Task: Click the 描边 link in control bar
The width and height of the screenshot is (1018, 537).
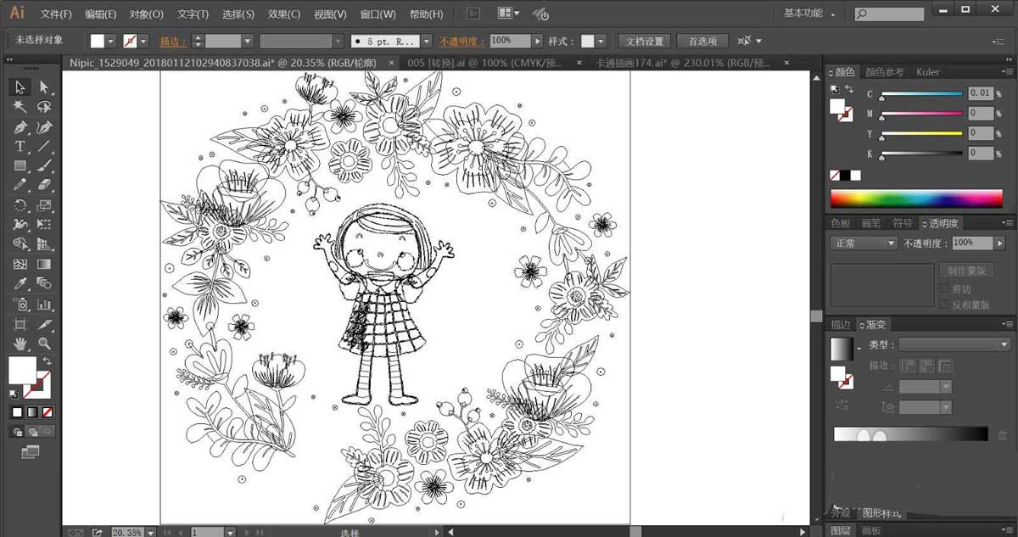Action: [x=171, y=41]
